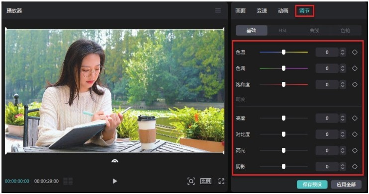The image size is (369, 194).
Task: Click the play button in player
Action: pyautogui.click(x=114, y=181)
